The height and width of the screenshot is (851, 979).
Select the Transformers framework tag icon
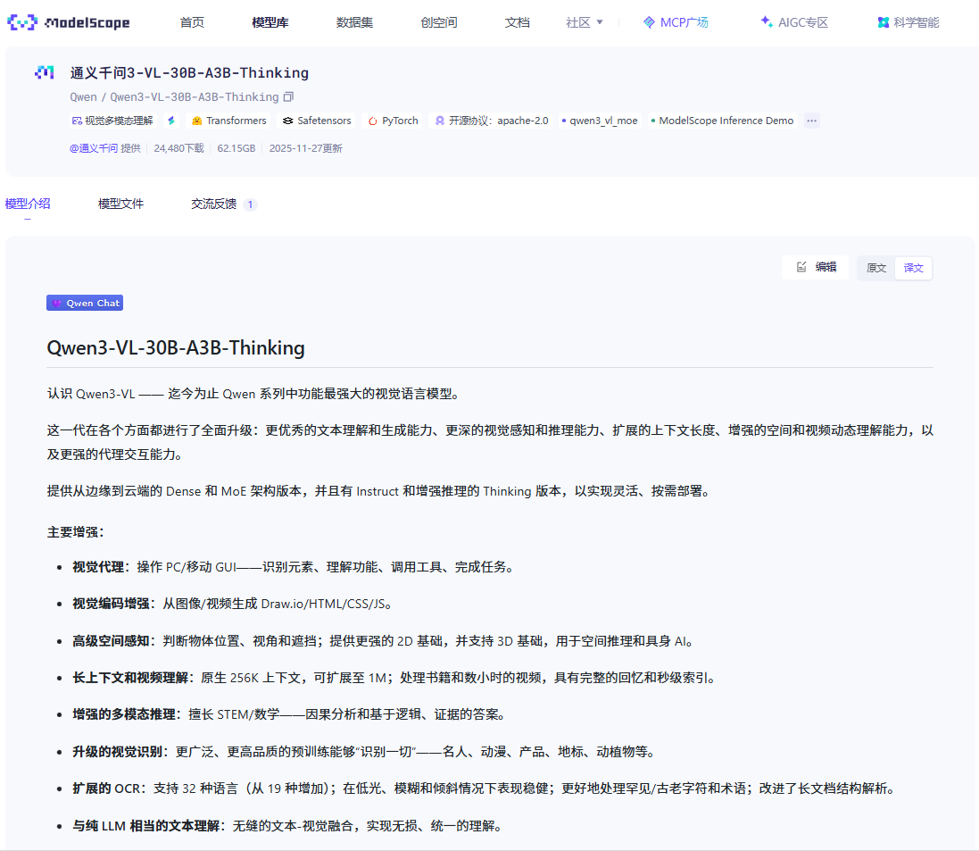(x=197, y=120)
